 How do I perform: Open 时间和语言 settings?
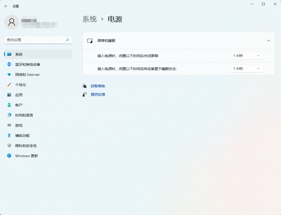coord(38,115)
